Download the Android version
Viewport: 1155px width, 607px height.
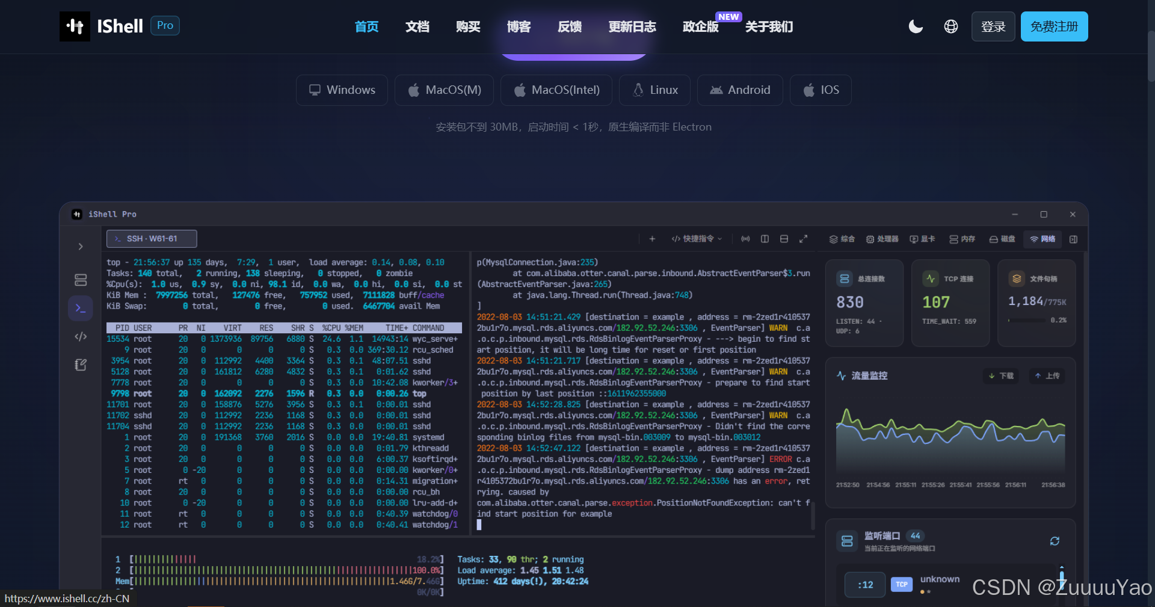[x=740, y=90]
